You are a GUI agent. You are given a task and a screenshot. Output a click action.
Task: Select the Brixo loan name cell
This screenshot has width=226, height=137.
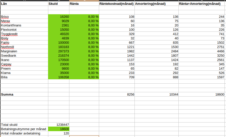(x=24, y=17)
